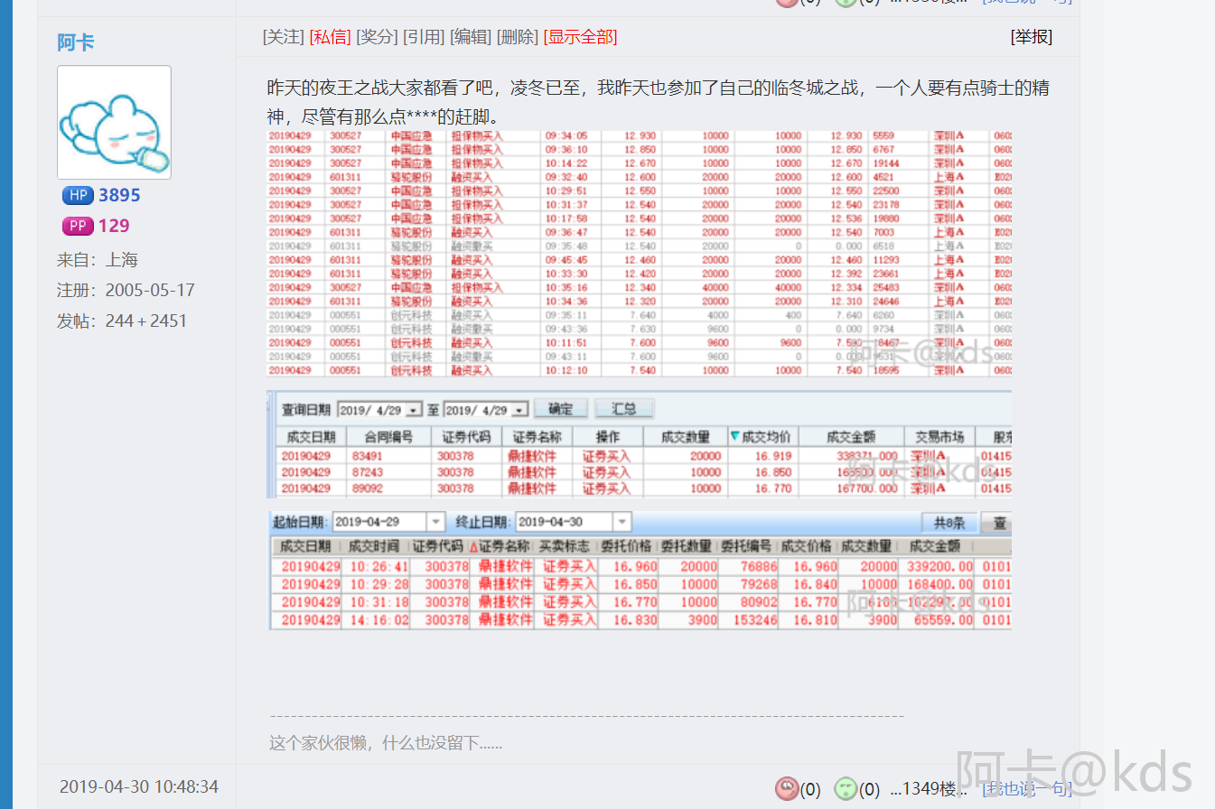Click [我也说一句] to add a comment

(x=1026, y=789)
